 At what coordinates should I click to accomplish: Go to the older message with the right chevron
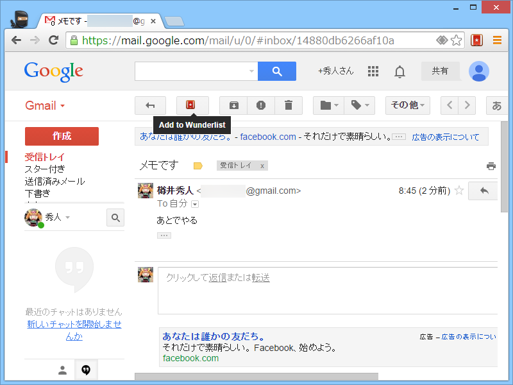[x=467, y=105]
